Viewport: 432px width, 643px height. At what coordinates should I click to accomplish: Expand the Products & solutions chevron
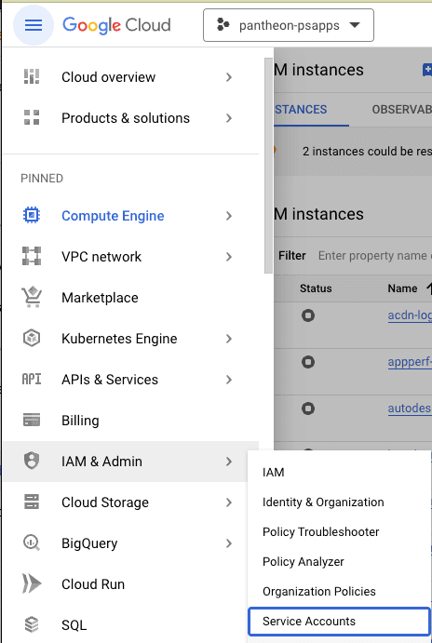click(229, 118)
